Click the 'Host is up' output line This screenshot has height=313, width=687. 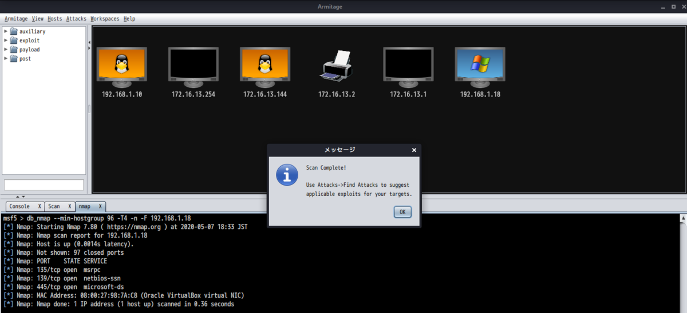(68, 244)
